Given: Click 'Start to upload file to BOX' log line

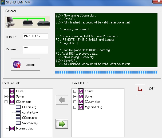Looking at the screenshot, I should point(84,50).
